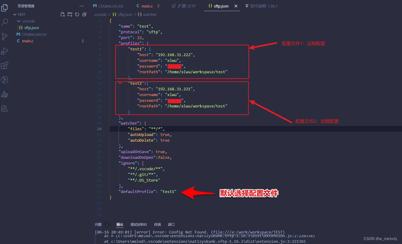Open the Extensions view
This screenshot has height=244, width=402.
(x=5, y=65)
